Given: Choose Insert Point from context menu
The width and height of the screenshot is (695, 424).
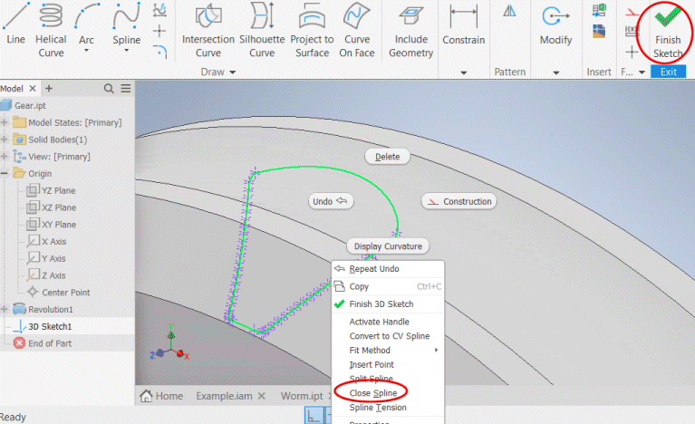Looking at the screenshot, I should pos(388,364).
